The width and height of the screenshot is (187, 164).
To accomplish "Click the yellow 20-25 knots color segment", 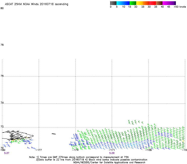I will 139,3.
